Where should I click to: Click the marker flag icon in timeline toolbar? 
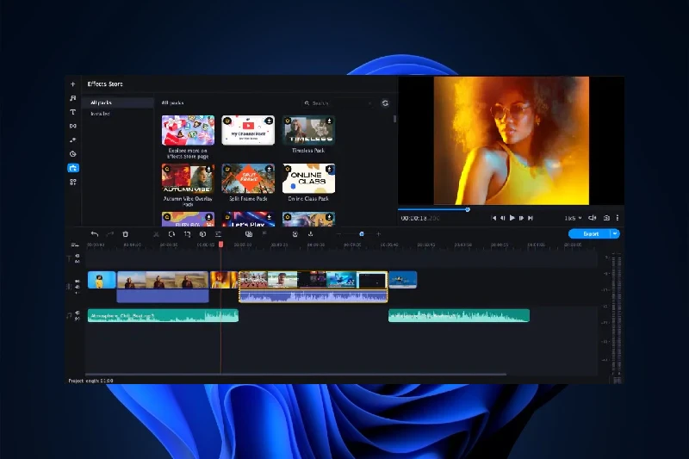[264, 233]
